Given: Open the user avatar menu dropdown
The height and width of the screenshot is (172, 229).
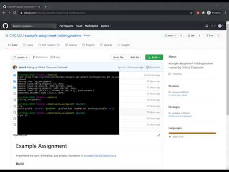Looking at the screenshot, I should click(x=221, y=26).
